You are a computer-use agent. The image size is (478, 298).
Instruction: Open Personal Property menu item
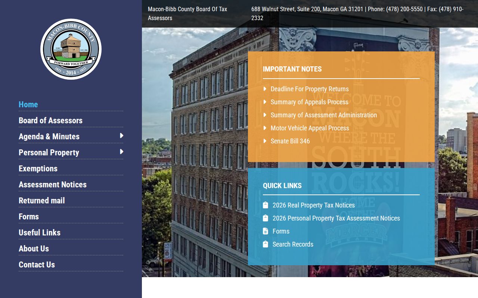coord(49,153)
